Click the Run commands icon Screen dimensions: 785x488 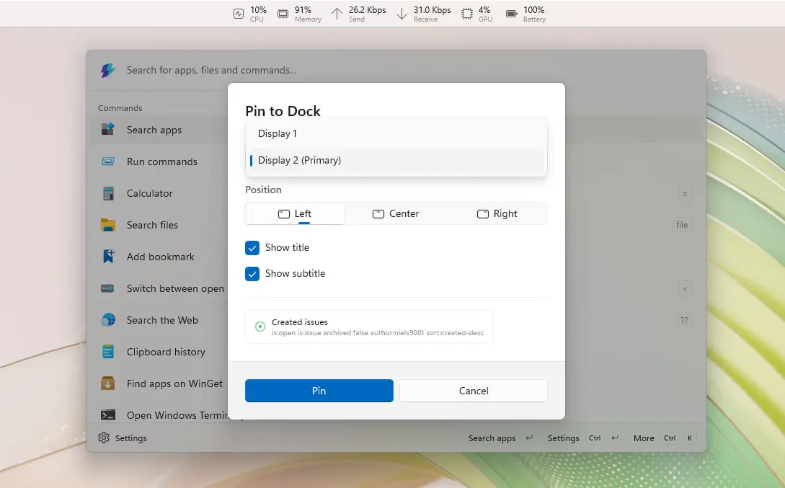point(107,161)
